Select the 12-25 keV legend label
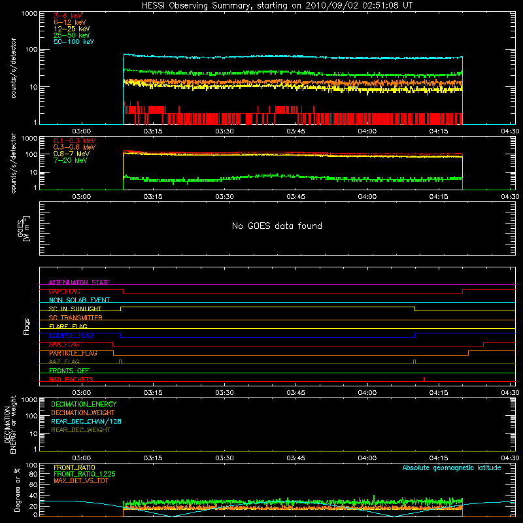Image resolution: width=523 pixels, height=523 pixels. coord(72,29)
